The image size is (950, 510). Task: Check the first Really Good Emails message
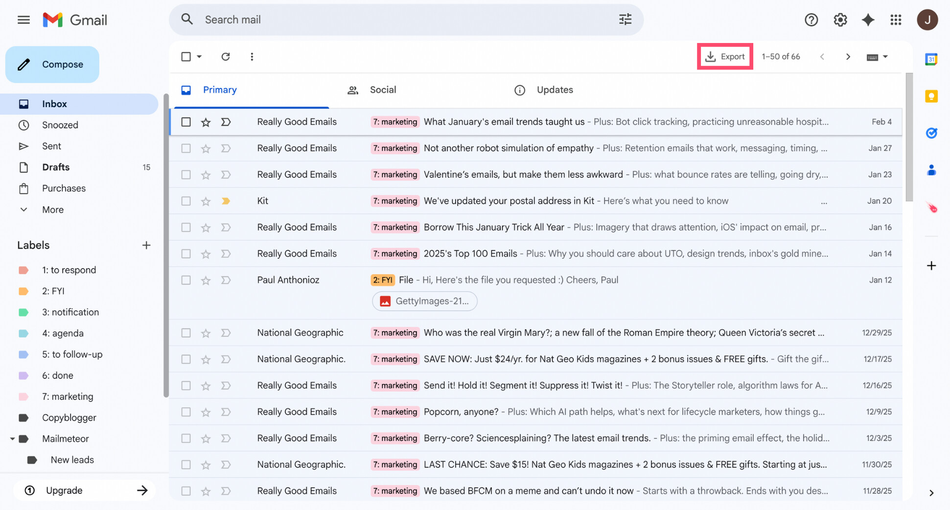point(185,122)
